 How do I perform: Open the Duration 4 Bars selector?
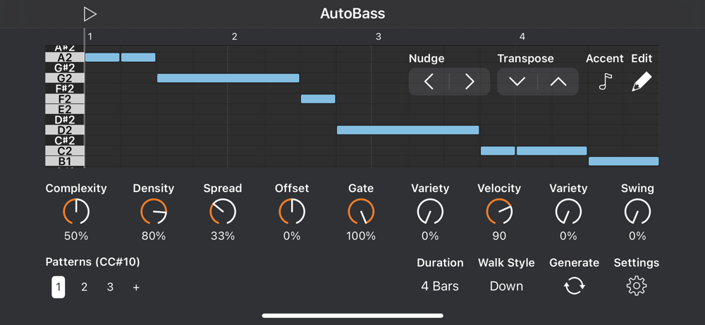tap(440, 286)
